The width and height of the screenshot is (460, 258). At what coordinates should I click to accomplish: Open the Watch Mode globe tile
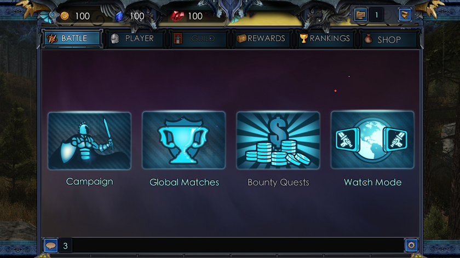pyautogui.click(x=372, y=140)
